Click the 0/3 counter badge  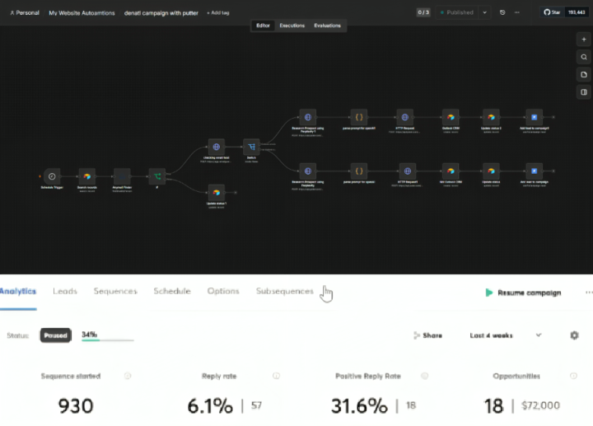coord(423,12)
